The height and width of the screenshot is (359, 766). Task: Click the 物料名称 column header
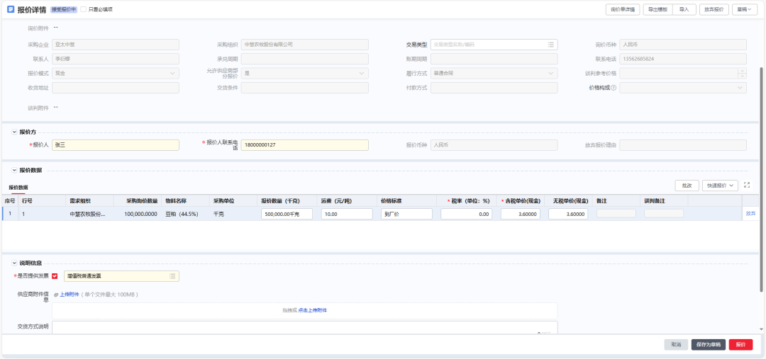coord(186,201)
